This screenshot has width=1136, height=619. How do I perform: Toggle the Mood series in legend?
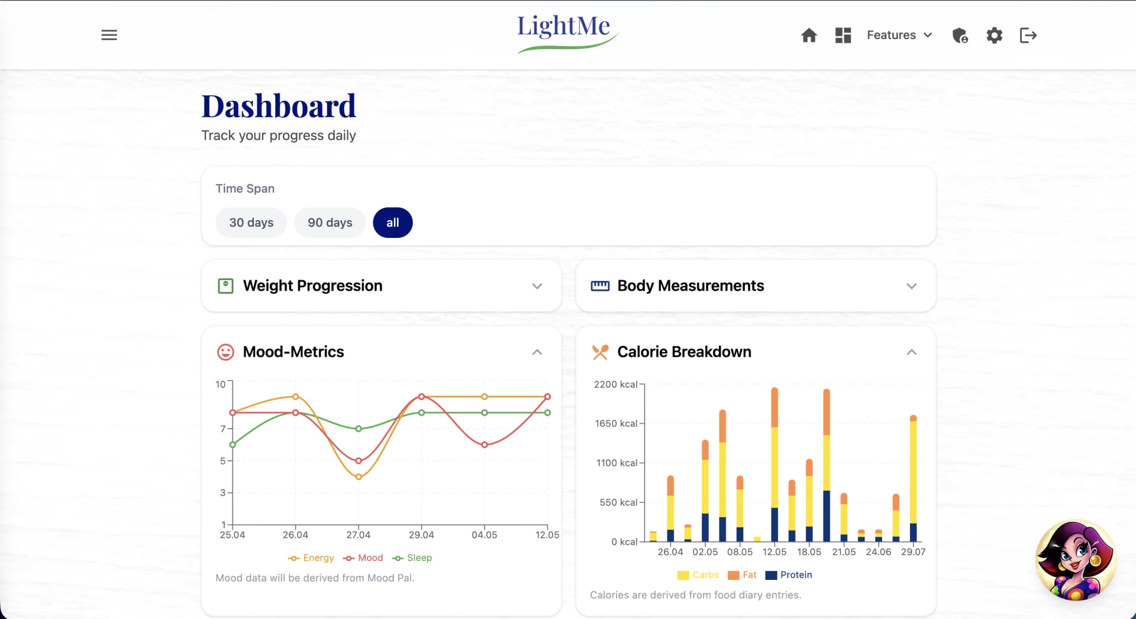(x=363, y=558)
